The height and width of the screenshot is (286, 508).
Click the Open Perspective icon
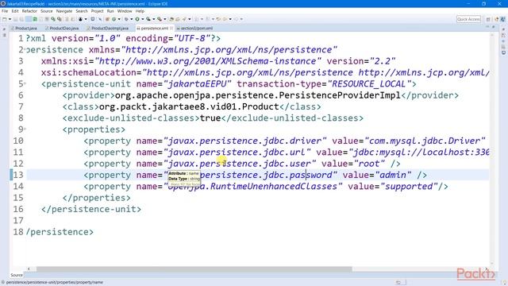[x=488, y=19]
